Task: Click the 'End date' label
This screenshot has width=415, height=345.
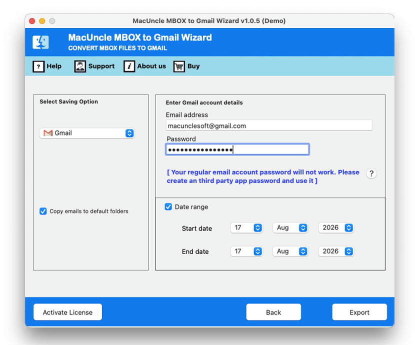Action: pos(195,251)
